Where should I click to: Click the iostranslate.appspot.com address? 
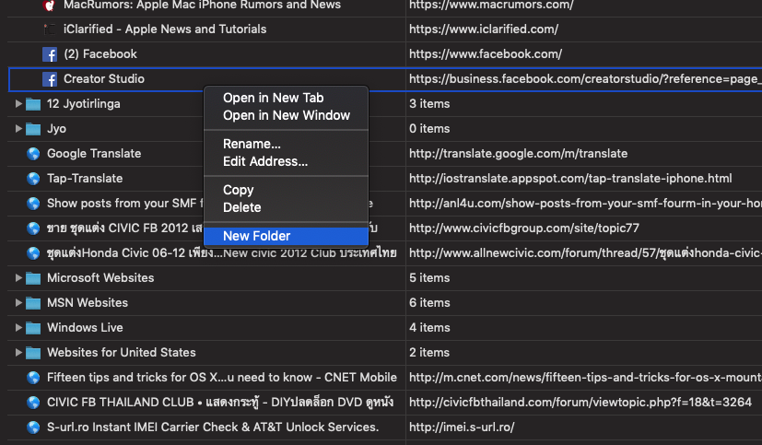coord(570,179)
